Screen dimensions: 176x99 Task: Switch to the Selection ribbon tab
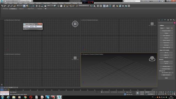[x=21, y=9]
